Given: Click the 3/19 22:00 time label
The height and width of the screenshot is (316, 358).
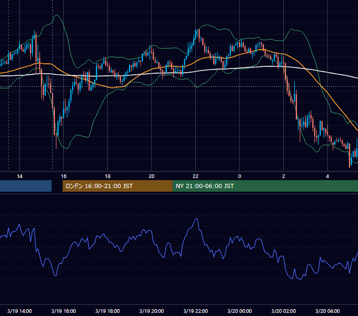Looking at the screenshot, I should pos(196,311).
